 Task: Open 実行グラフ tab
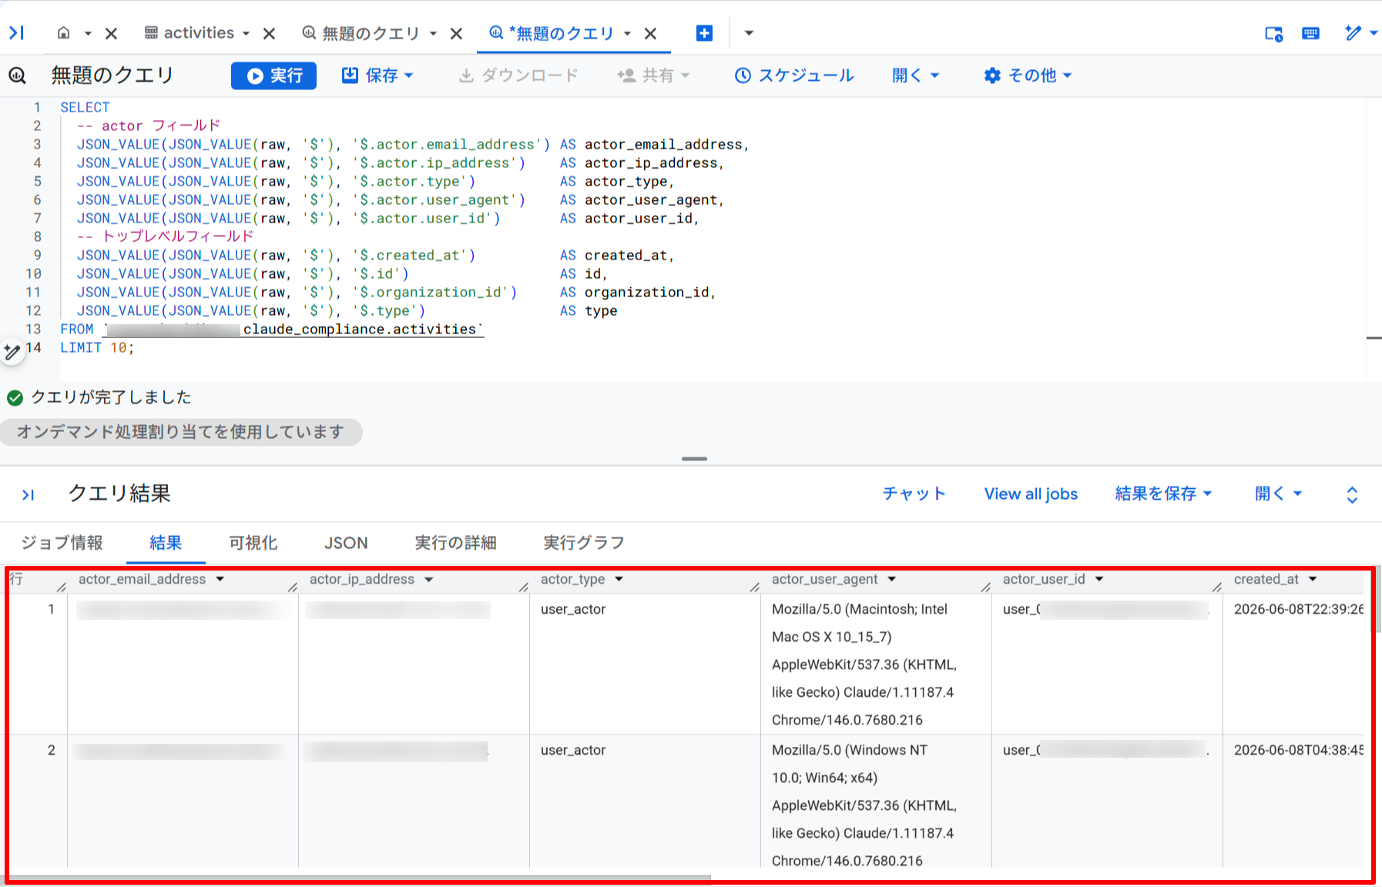click(584, 543)
